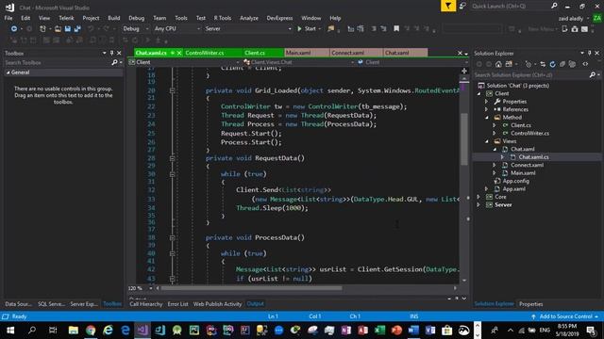Select App.config in Solution Explorer

pos(516,181)
